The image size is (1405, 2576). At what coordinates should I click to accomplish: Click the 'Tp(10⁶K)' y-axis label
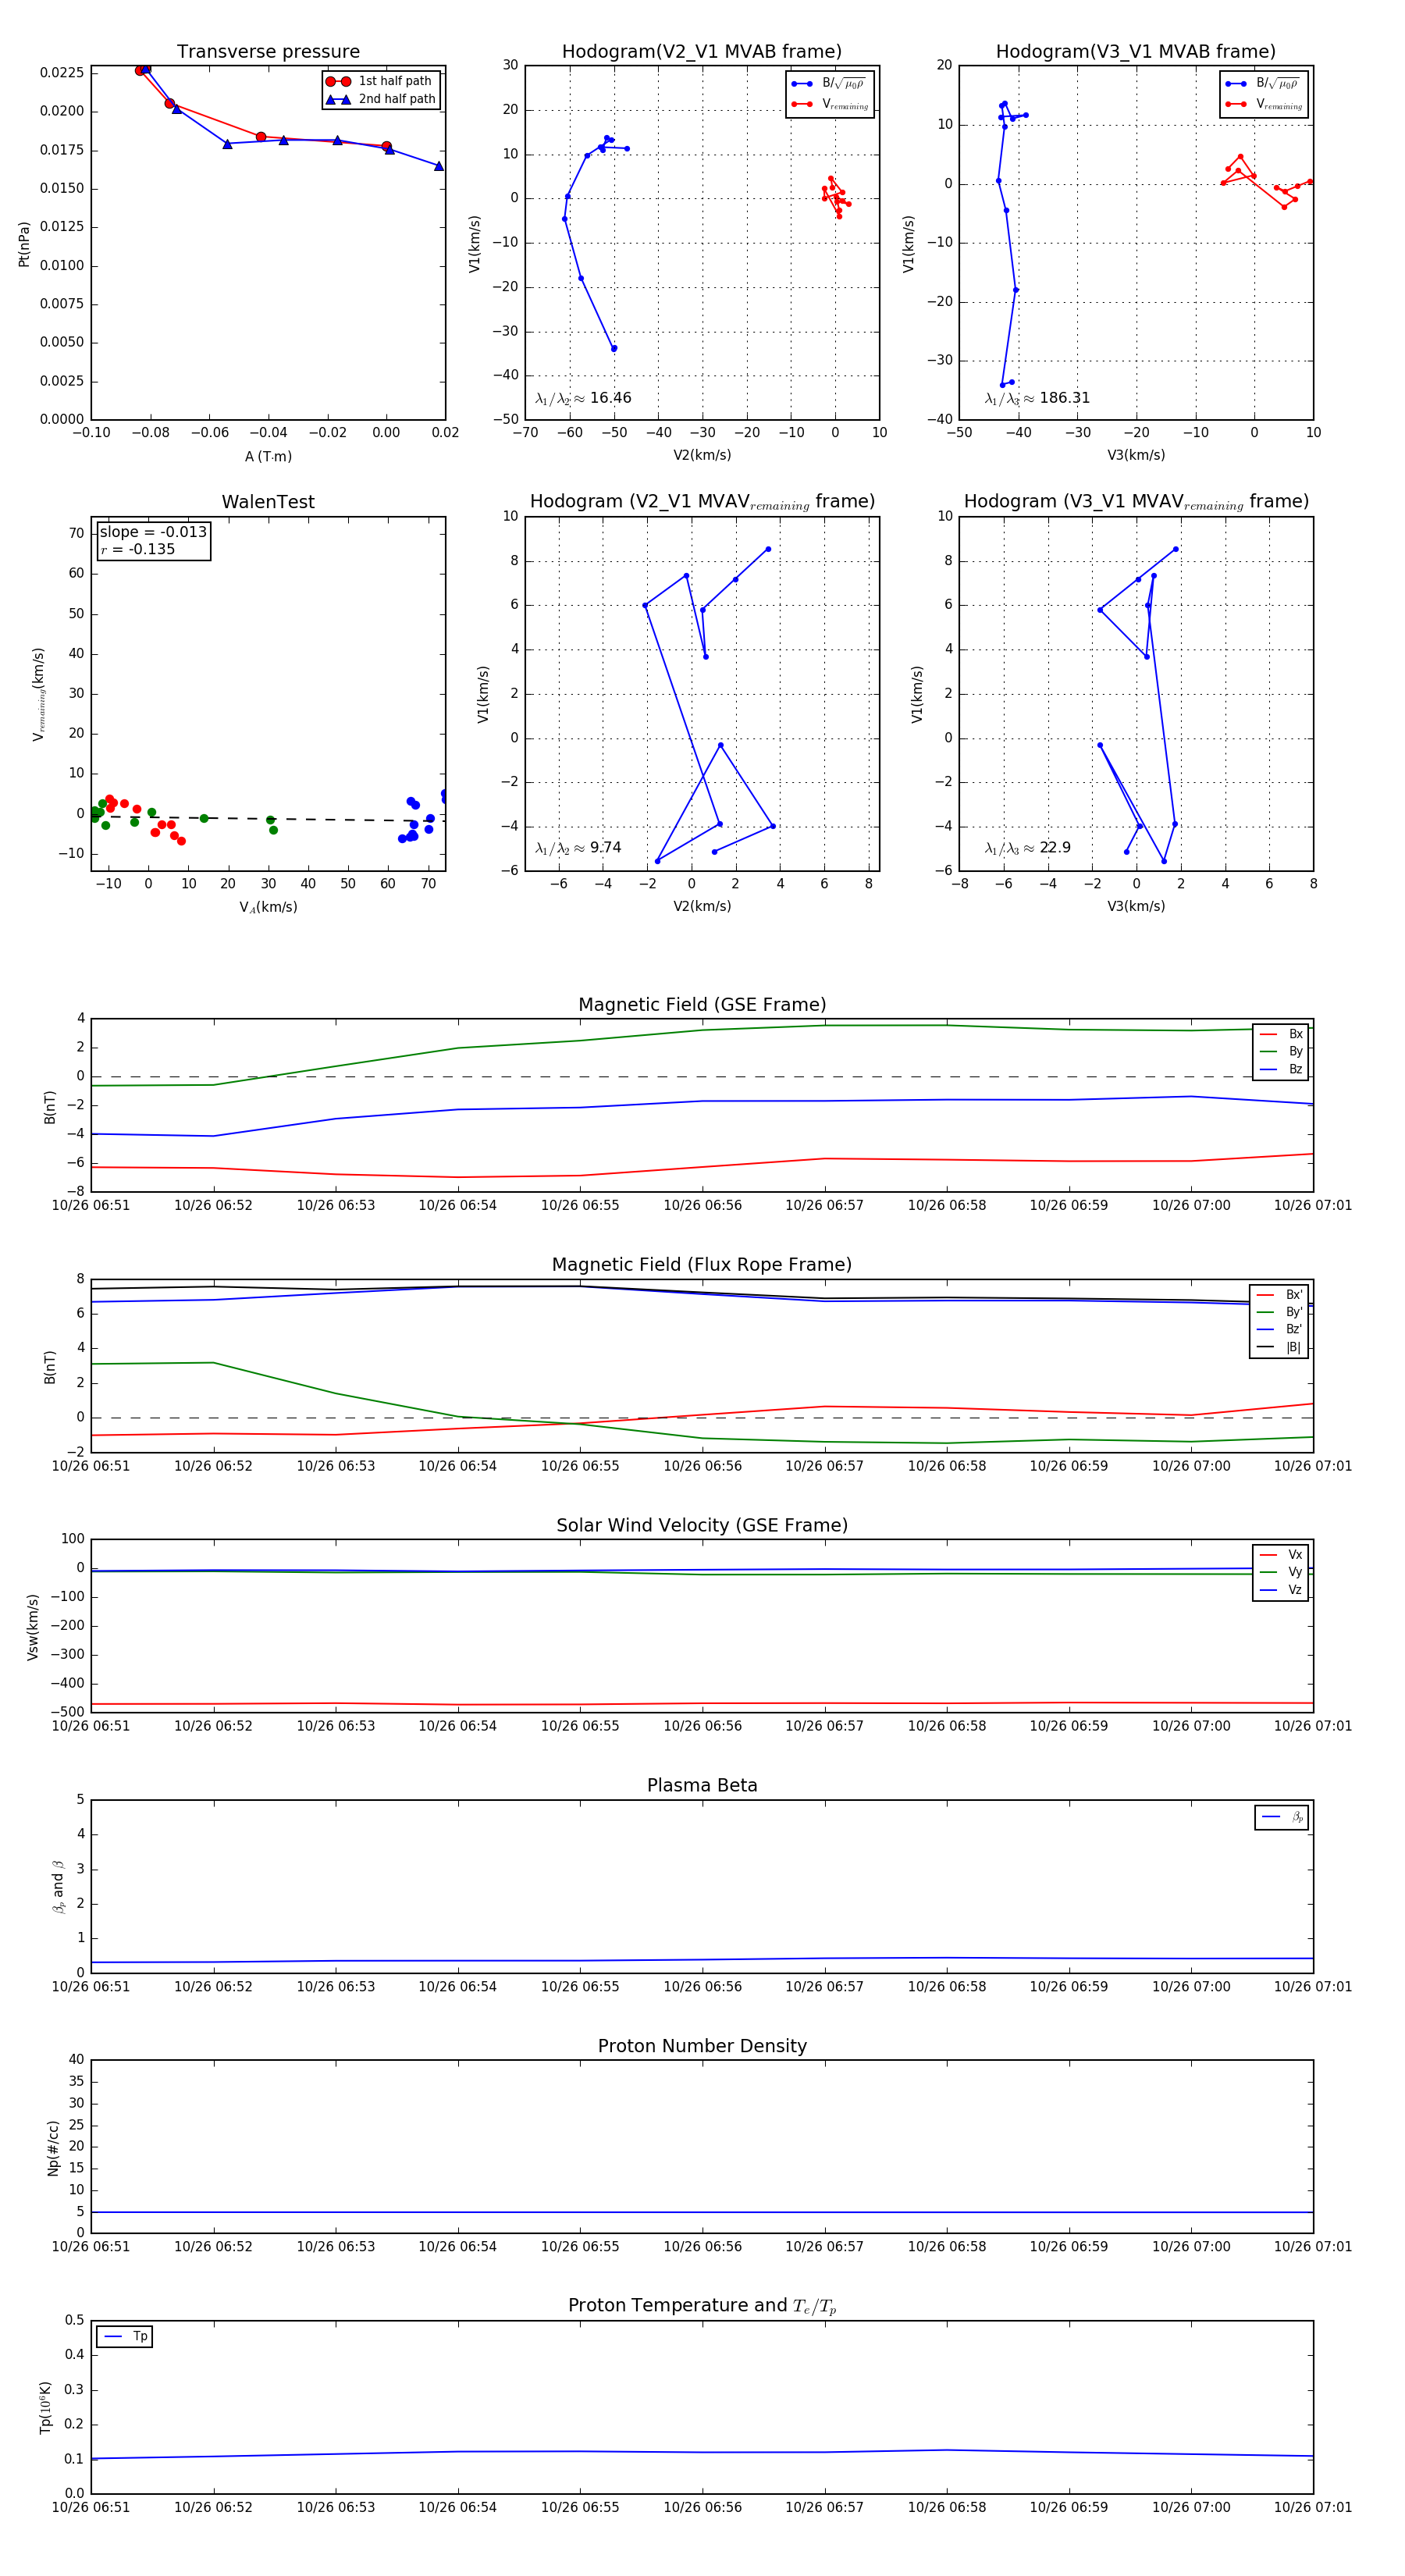pyautogui.click(x=45, y=2408)
